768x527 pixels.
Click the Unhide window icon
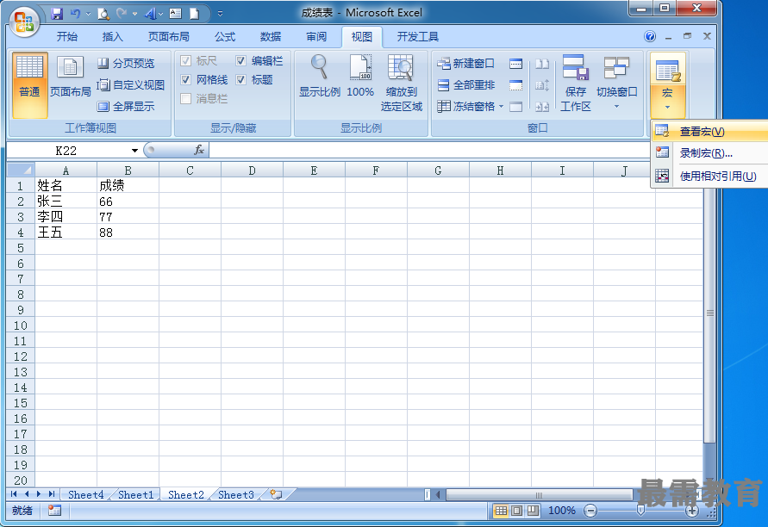[x=515, y=106]
